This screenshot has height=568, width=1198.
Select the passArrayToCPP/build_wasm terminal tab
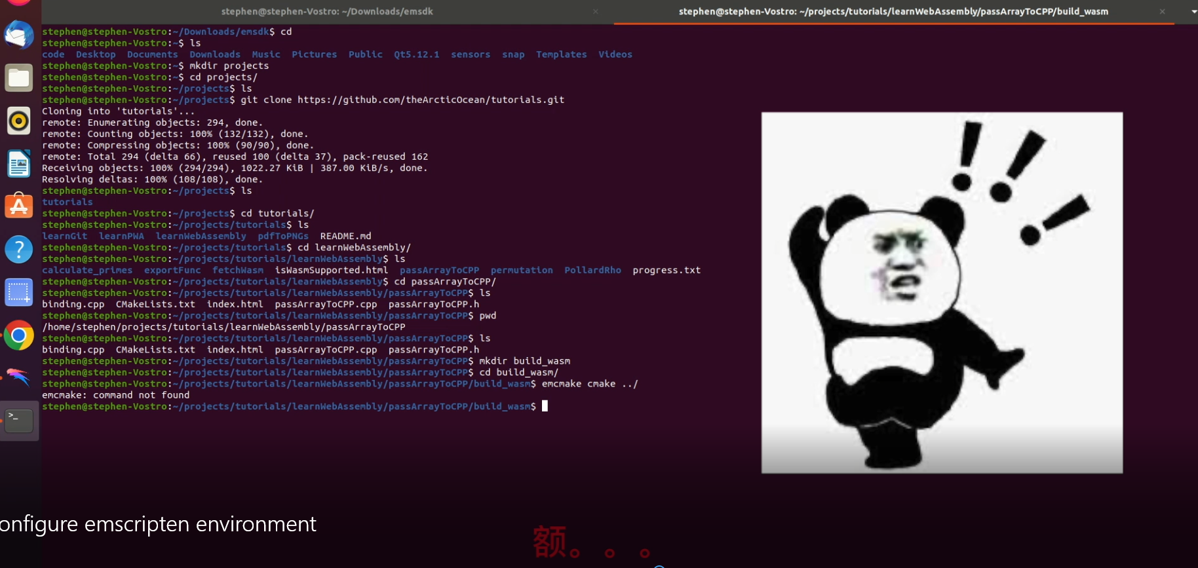coord(893,11)
